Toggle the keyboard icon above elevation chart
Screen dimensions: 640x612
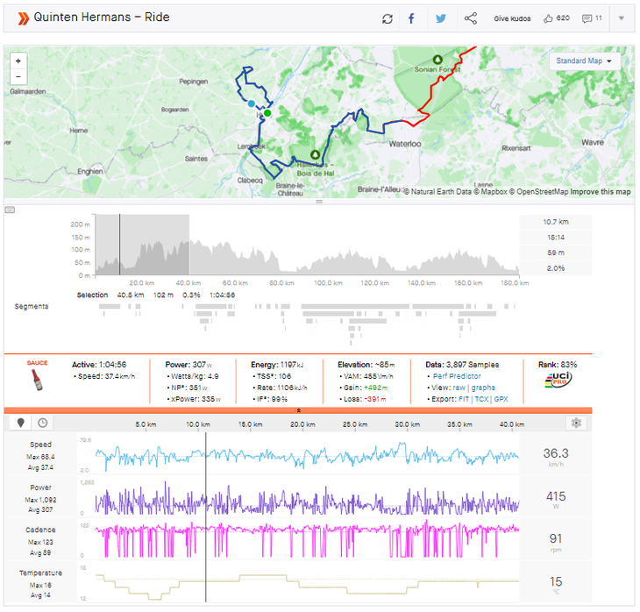coord(10,210)
